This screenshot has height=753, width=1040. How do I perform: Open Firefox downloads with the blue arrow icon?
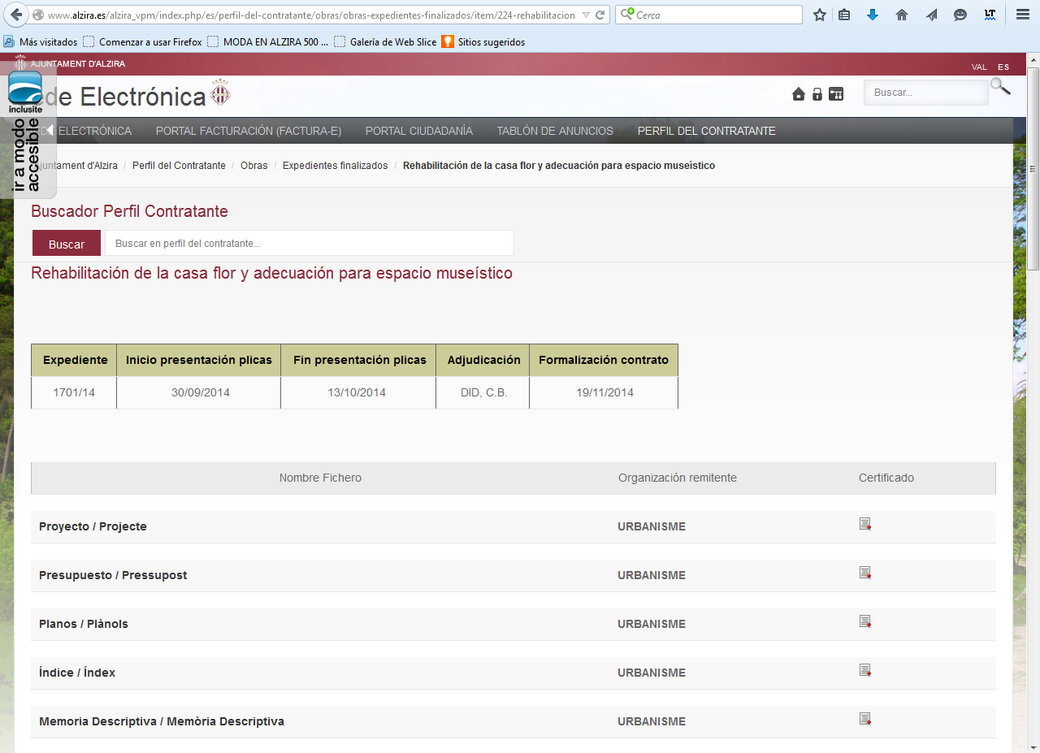872,14
